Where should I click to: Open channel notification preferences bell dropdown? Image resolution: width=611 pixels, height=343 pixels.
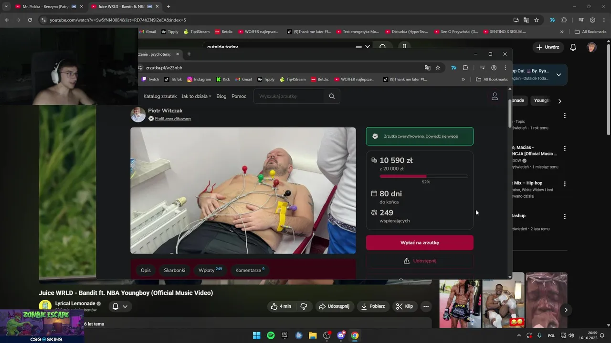point(120,306)
